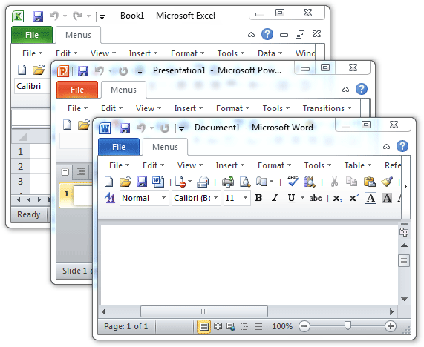
Task: Click the Calibri font box in Excel
Action: [x=33, y=86]
